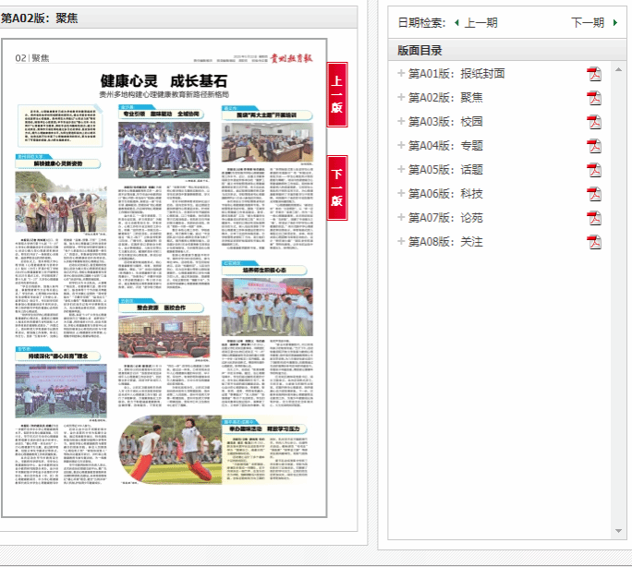The height and width of the screenshot is (567, 632).
Task: Open article 解锁健康心灵新姿势
Action: (x=58, y=163)
